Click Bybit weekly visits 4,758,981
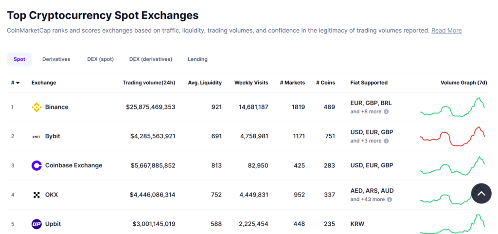Image resolution: width=498 pixels, height=234 pixels. click(x=255, y=136)
